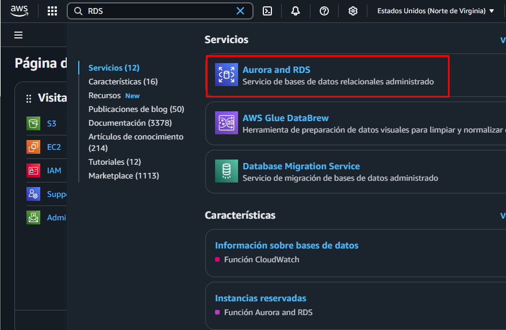Click the Aurora and RDS service icon
The width and height of the screenshot is (506, 330).
coord(227,75)
